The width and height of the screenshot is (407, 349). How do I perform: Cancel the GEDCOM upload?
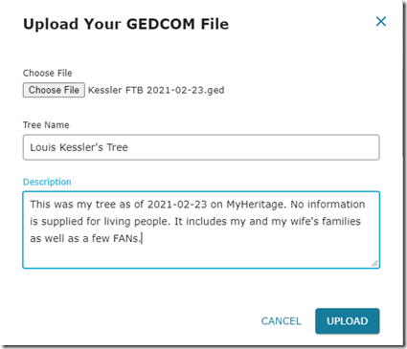tap(281, 321)
